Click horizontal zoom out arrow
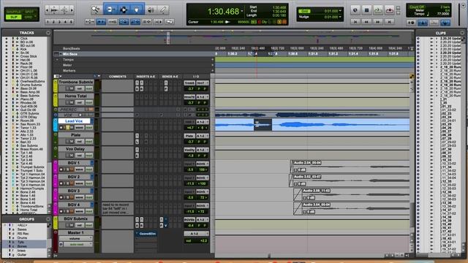 click(47, 10)
